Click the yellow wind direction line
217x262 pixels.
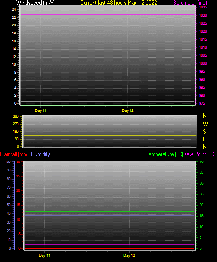pos(110,135)
